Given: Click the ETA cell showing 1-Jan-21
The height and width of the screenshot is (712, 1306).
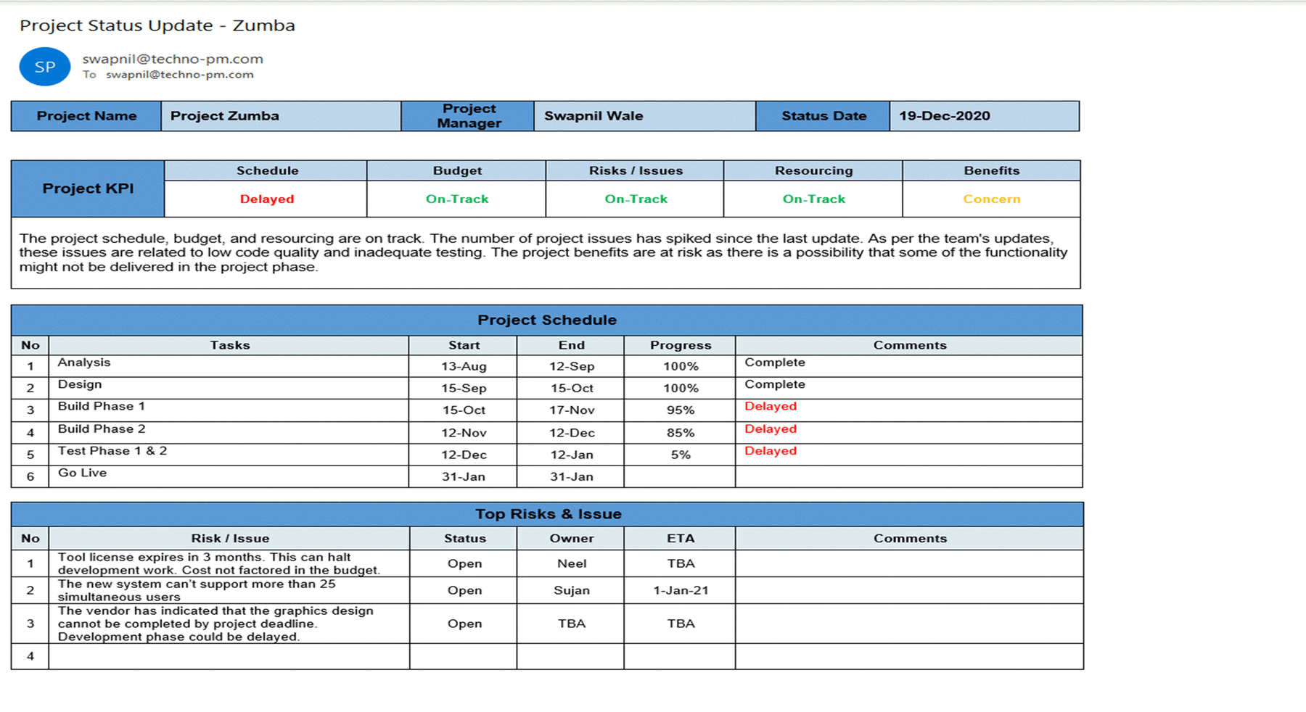Looking at the screenshot, I should click(x=679, y=590).
